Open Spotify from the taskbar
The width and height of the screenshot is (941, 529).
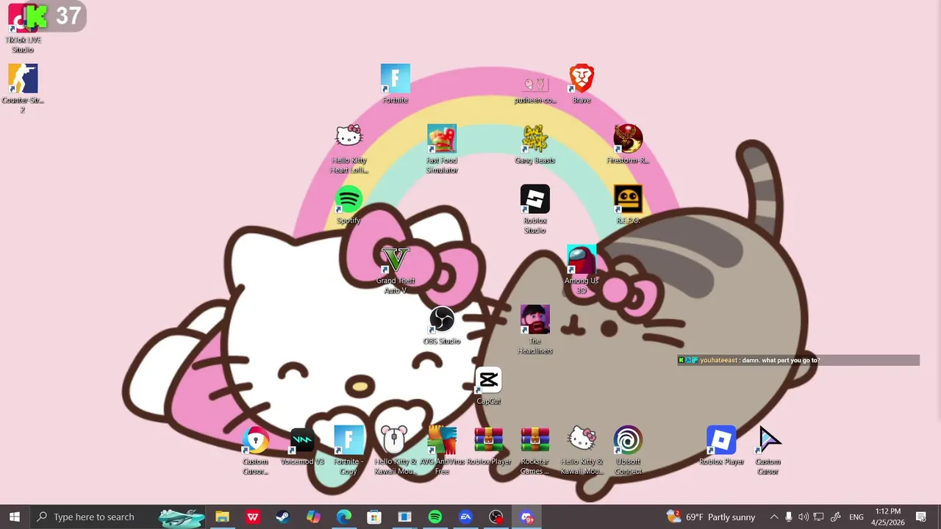click(x=434, y=517)
